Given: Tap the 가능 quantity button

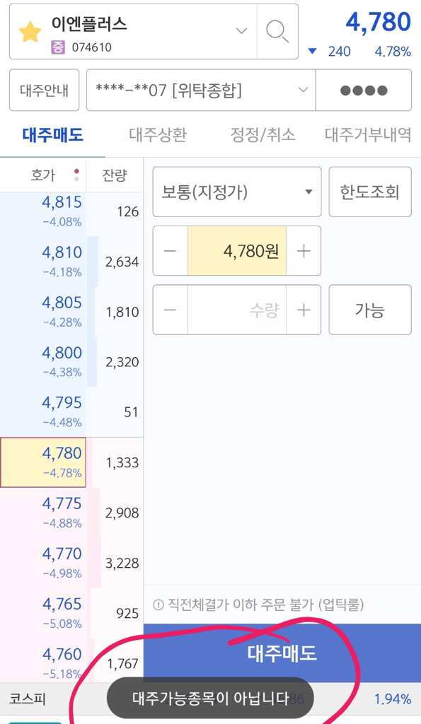Looking at the screenshot, I should [x=370, y=310].
